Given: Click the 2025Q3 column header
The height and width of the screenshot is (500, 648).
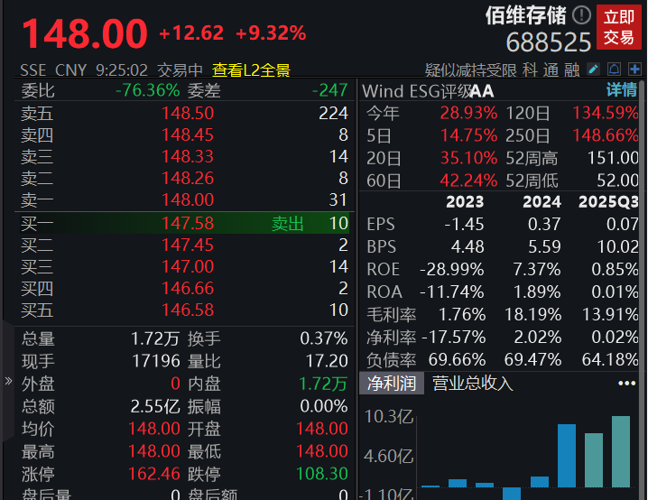Looking at the screenshot, I should click(x=608, y=201).
